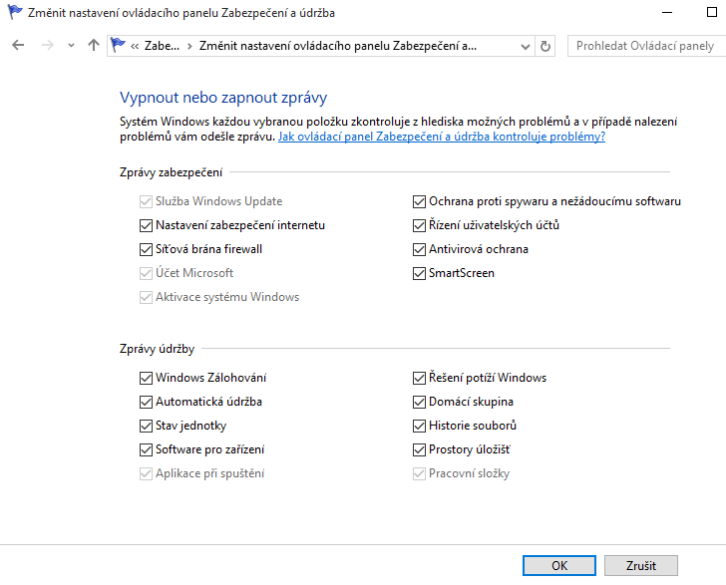Maximize the window
The image size is (726, 585).
[x=712, y=13]
